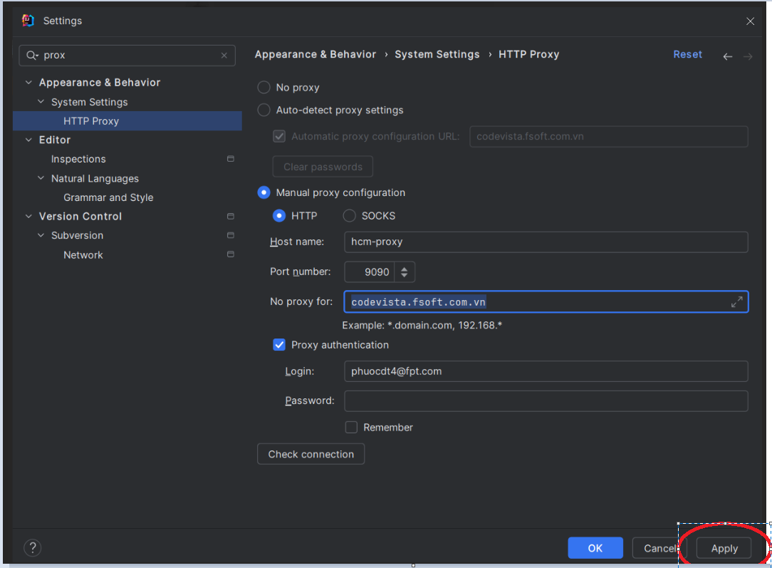
Task: Click the search magnifier icon
Action: click(32, 56)
